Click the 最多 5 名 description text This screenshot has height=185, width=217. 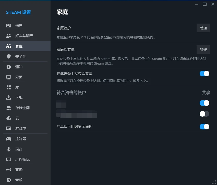tap(103, 81)
